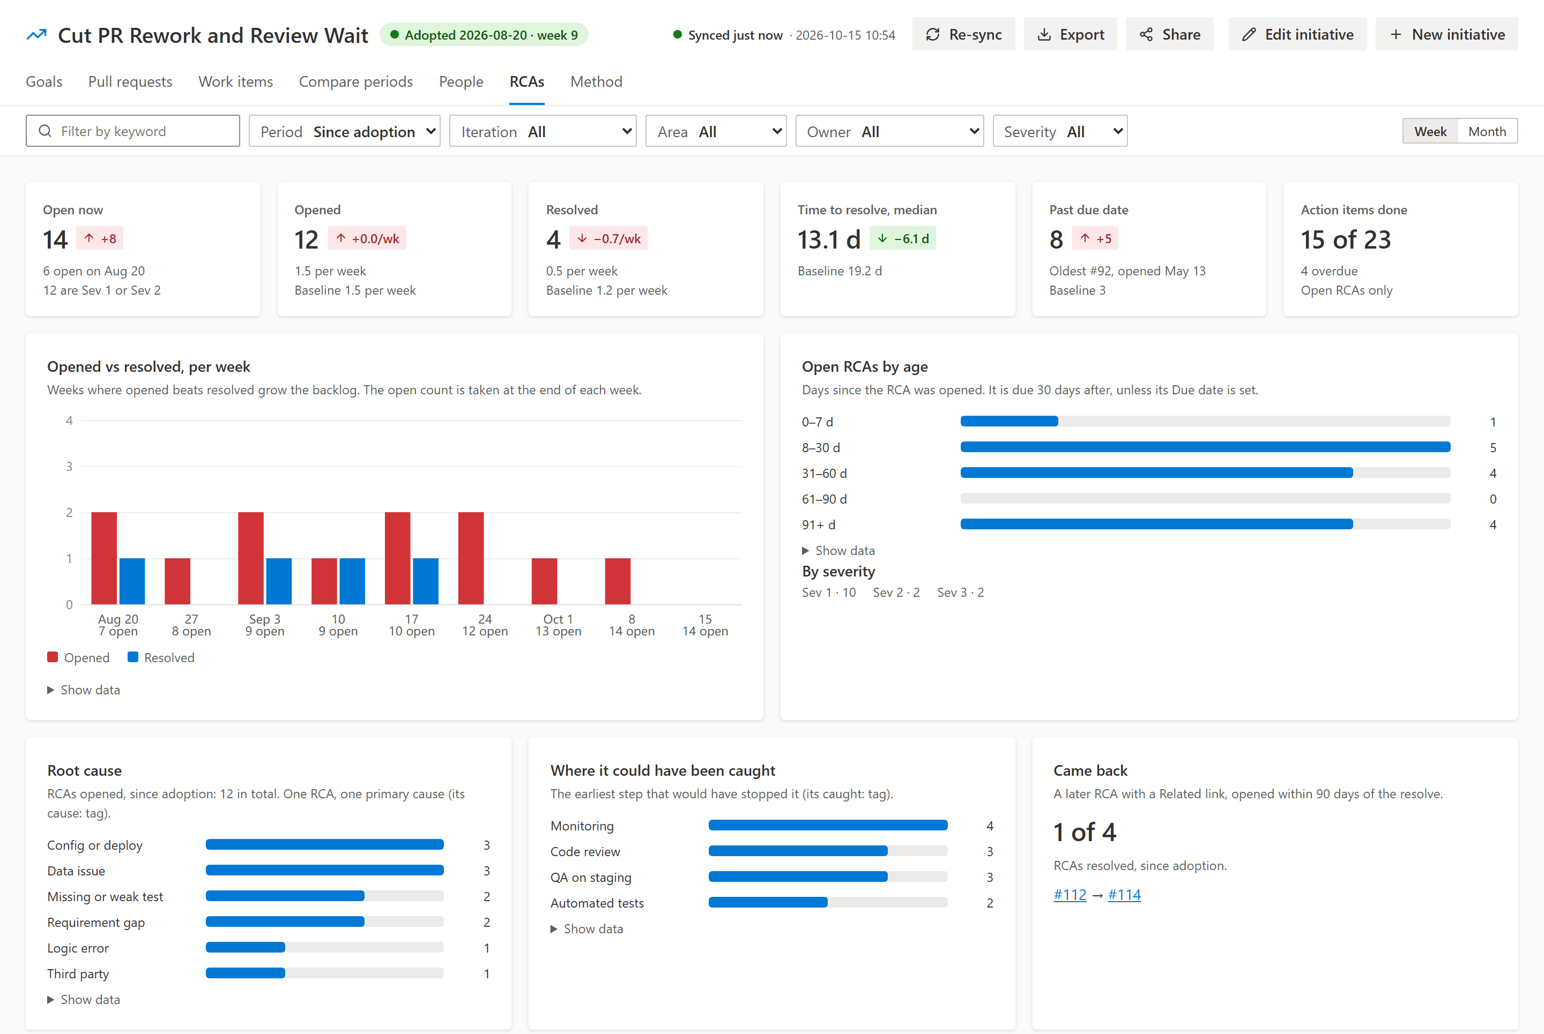Open the Severity filter dropdown
This screenshot has height=1034, width=1544.
pos(1060,131)
